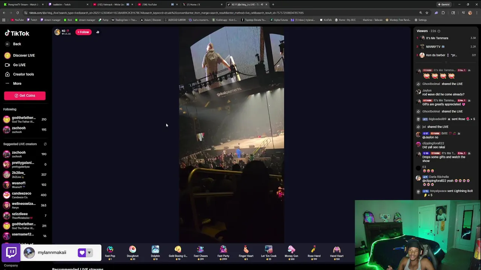Send the Money Gun gift
Screen dimensions: 481x270
point(291,253)
